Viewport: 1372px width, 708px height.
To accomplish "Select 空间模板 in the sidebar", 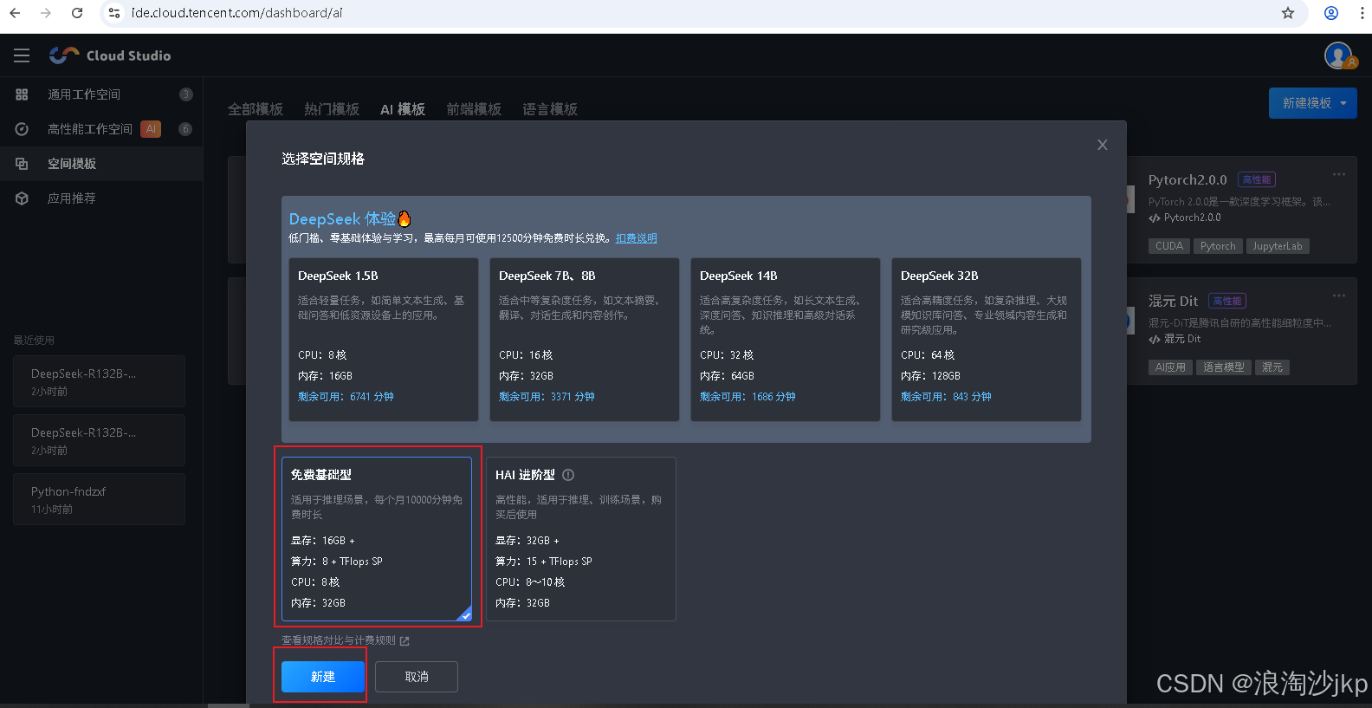I will 101,164.
